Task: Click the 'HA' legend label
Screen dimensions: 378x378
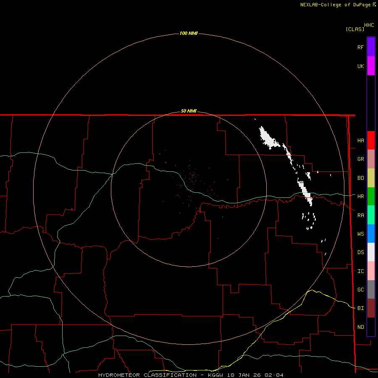Action: (360, 141)
